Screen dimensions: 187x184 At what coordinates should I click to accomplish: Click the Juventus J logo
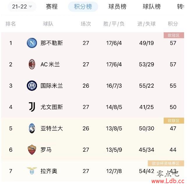[x=32, y=107]
